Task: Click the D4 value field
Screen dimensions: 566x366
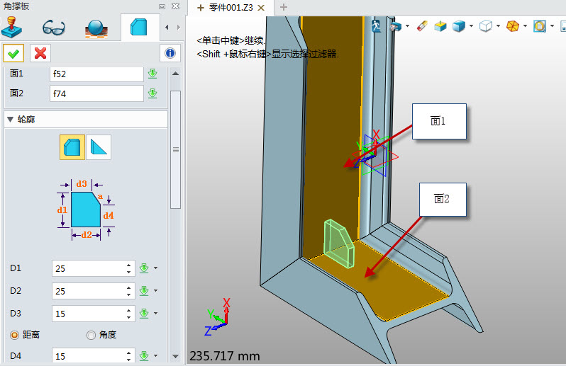Action: [89, 356]
